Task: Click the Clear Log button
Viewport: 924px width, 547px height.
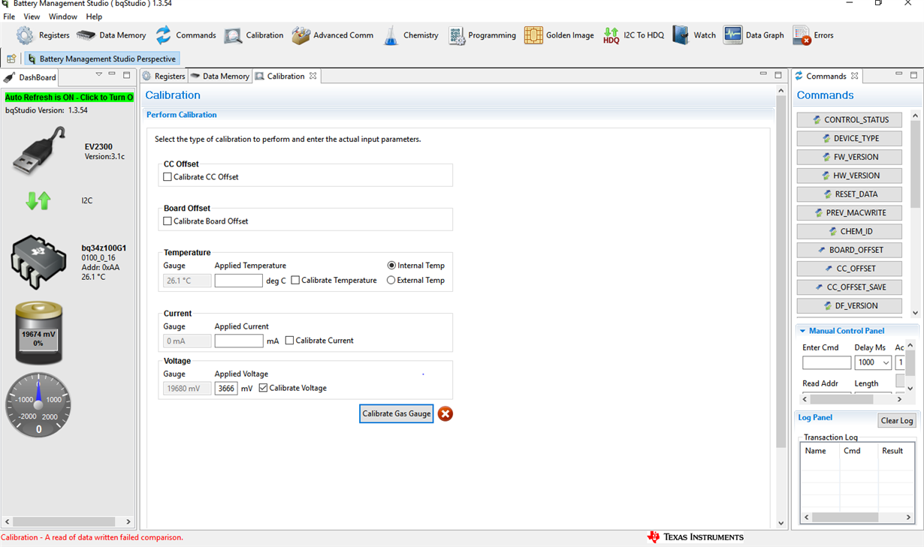Action: tap(897, 421)
